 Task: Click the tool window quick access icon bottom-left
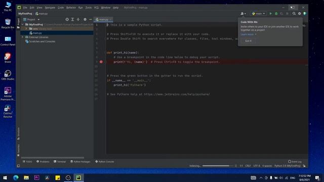(18, 166)
